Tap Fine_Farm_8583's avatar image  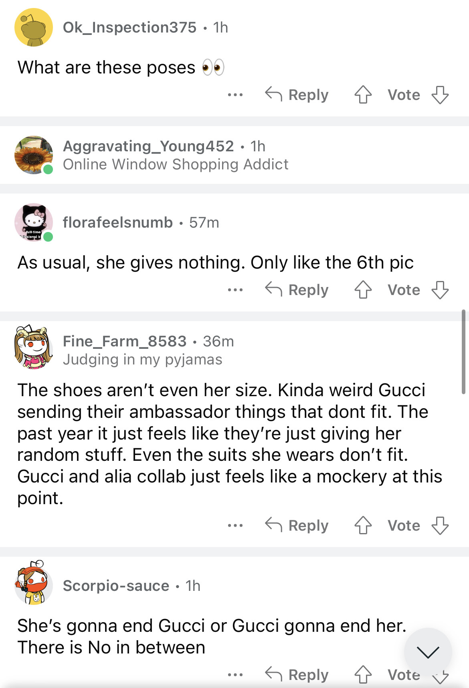[34, 346]
